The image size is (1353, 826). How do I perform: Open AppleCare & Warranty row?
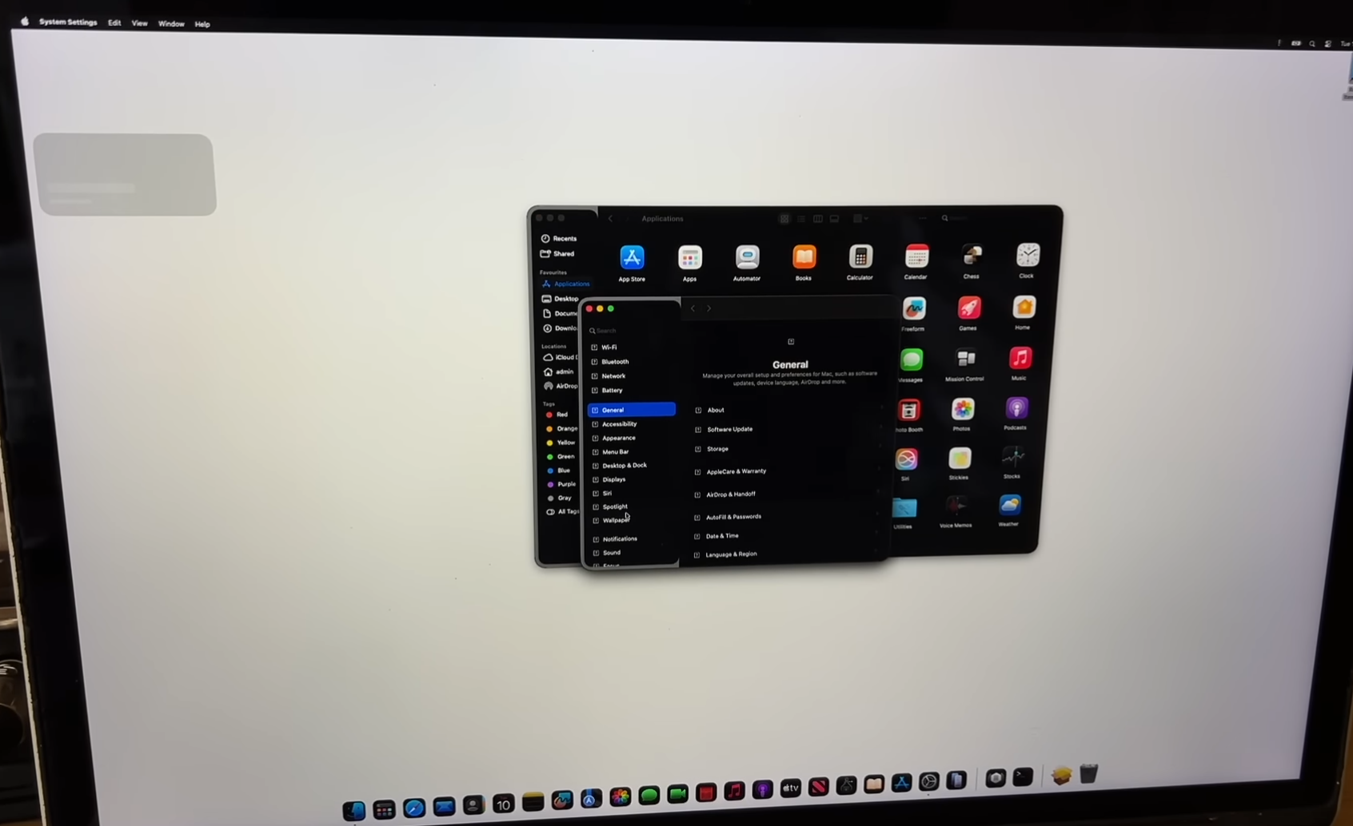click(x=788, y=471)
